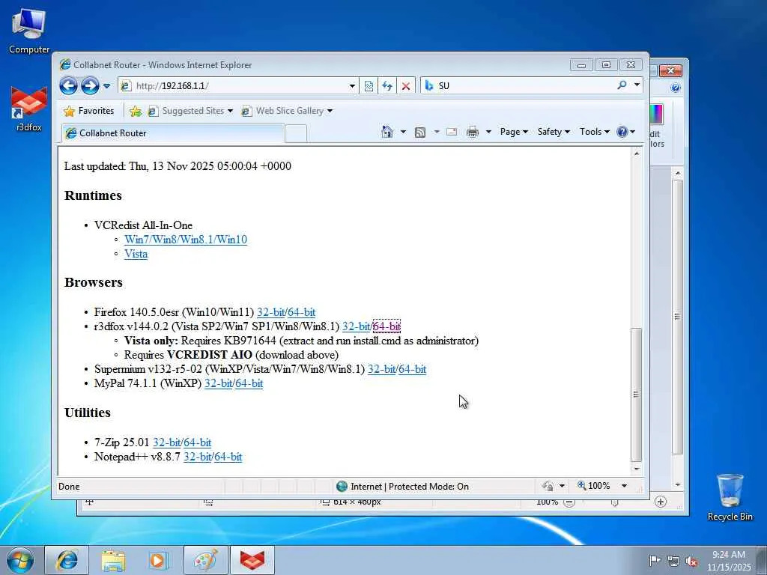Refresh the page with the Refresh icon
The height and width of the screenshot is (575, 767).
click(x=387, y=86)
